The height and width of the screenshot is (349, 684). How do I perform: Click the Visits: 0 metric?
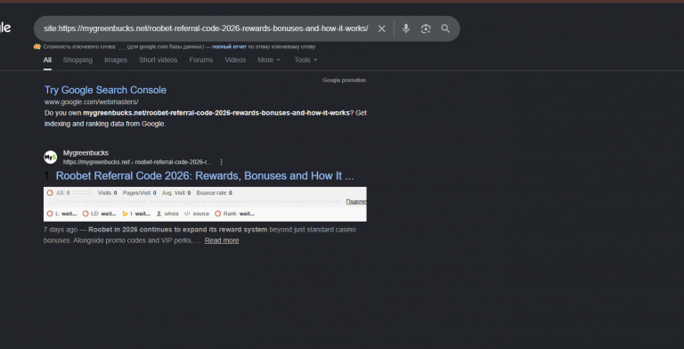pyautogui.click(x=107, y=193)
